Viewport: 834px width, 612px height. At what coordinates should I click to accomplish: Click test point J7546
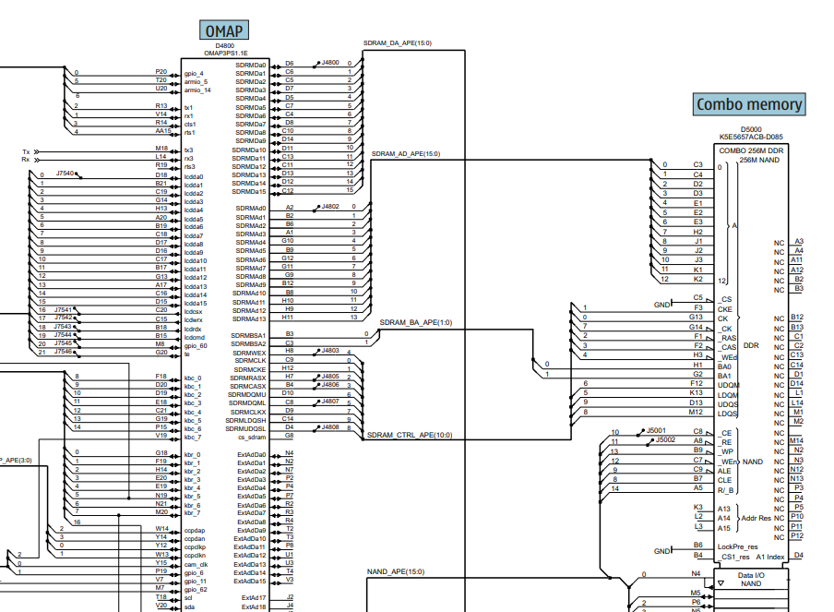click(x=63, y=352)
